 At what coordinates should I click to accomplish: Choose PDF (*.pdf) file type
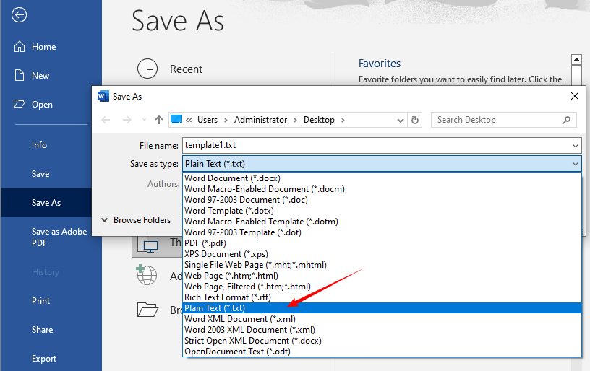tap(382, 243)
